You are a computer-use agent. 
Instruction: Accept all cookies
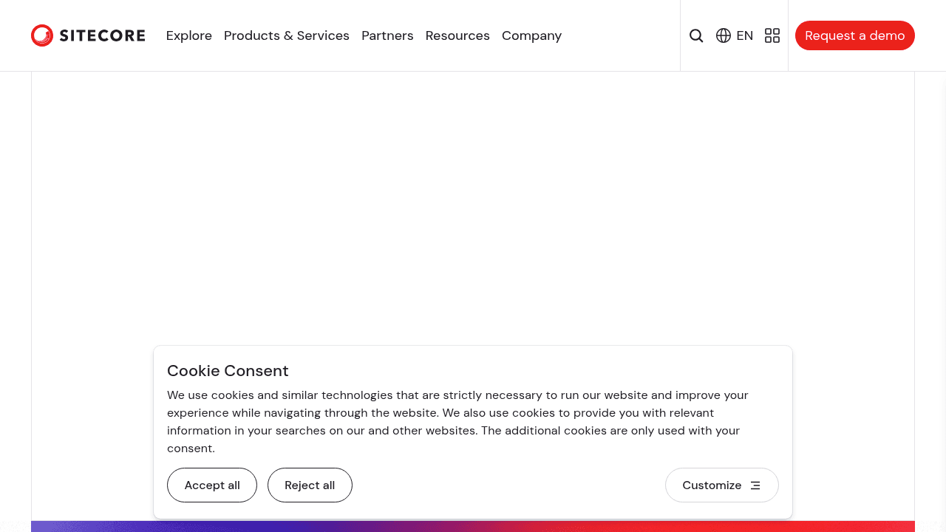212,485
